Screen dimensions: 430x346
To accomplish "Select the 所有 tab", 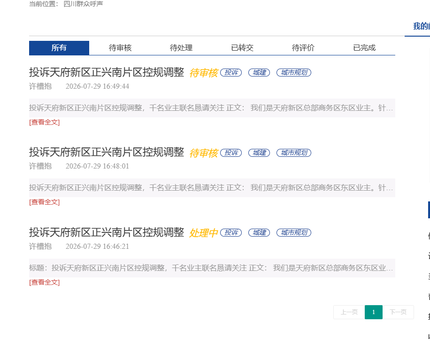I will 59,48.
